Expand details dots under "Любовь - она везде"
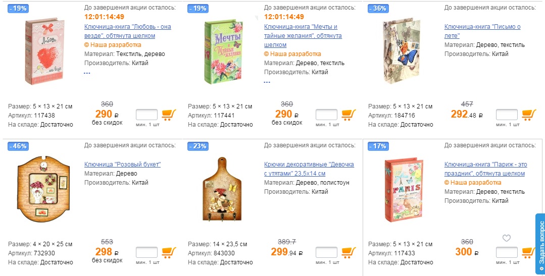The width and height of the screenshot is (545, 276). pos(87,73)
